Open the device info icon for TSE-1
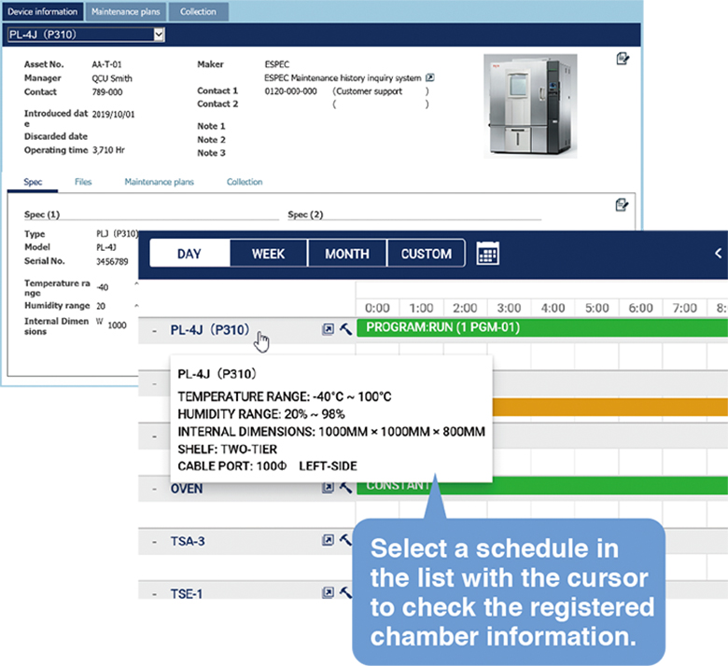728x666 pixels. [x=328, y=592]
